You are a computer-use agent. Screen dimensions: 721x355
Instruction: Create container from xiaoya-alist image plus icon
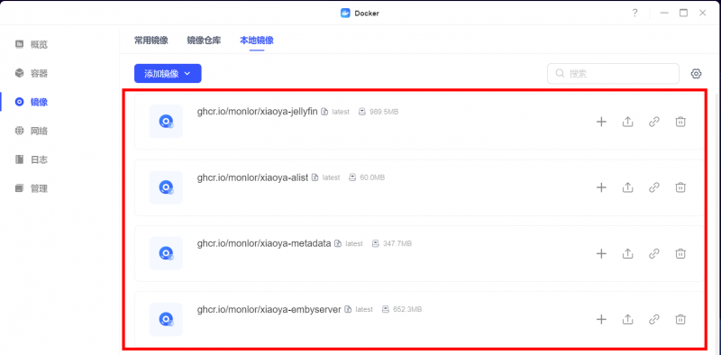601,187
